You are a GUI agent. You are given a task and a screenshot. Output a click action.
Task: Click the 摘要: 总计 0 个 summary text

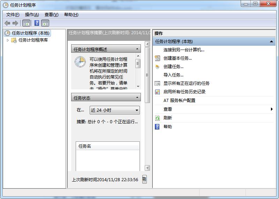pos(107,122)
